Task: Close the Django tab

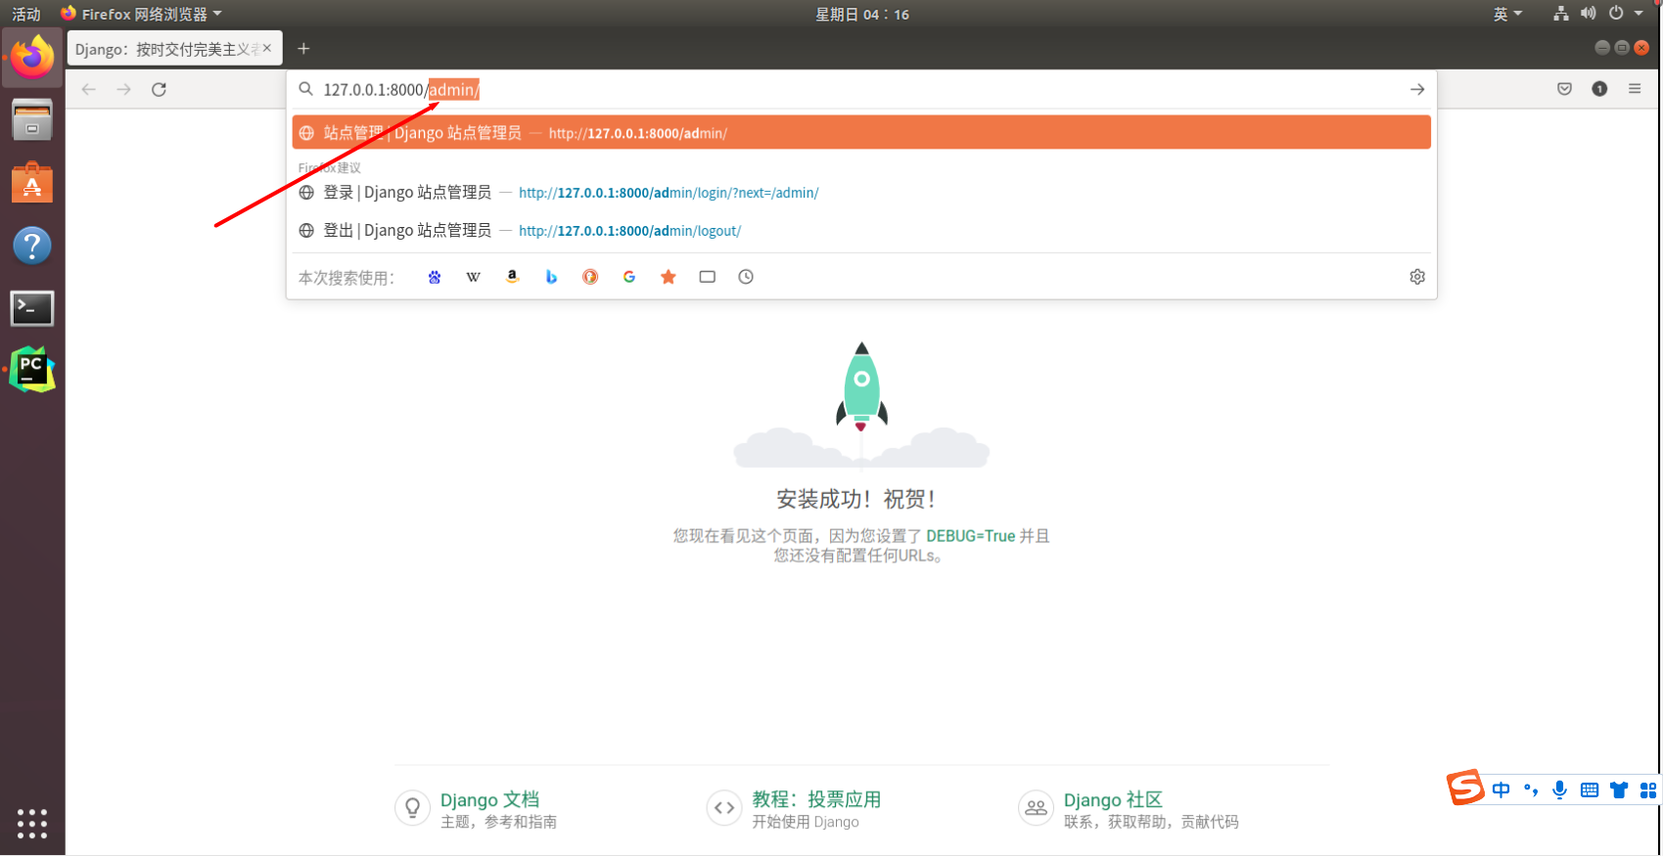Action: [267, 48]
